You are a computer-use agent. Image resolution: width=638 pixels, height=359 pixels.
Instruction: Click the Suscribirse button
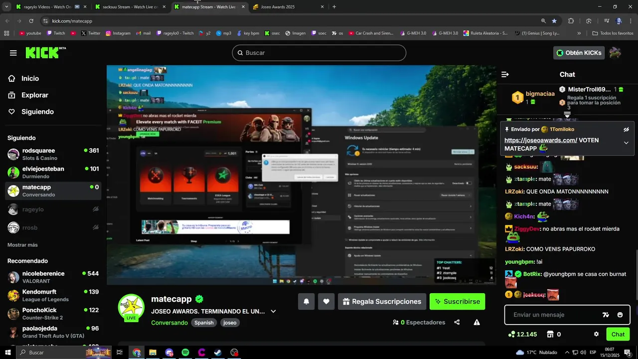click(457, 301)
